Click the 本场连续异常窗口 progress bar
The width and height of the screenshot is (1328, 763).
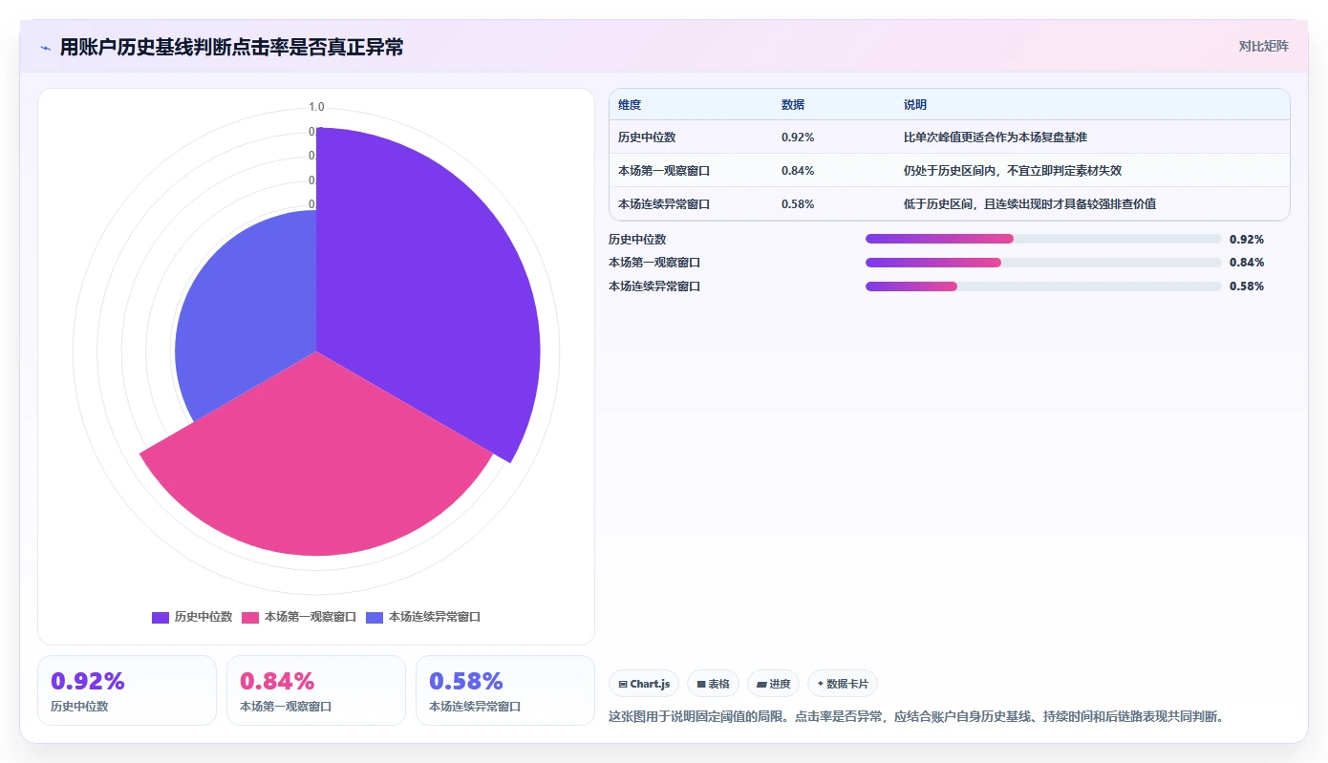(1043, 286)
